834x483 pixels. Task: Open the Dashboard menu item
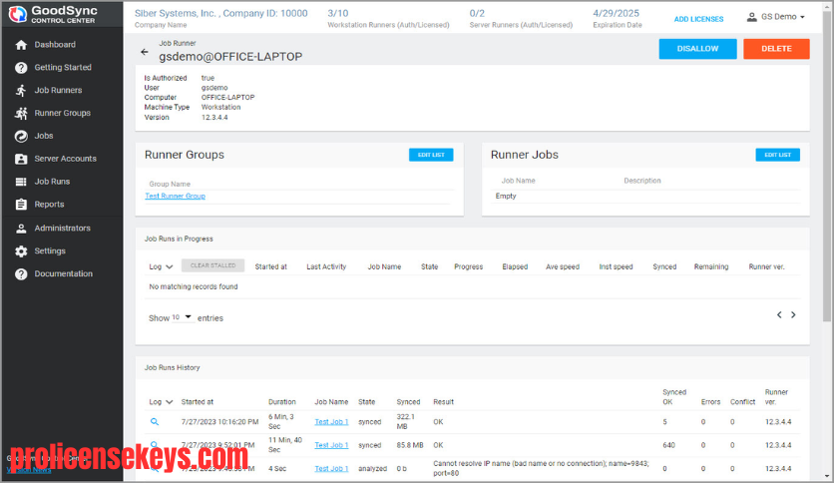coord(55,45)
